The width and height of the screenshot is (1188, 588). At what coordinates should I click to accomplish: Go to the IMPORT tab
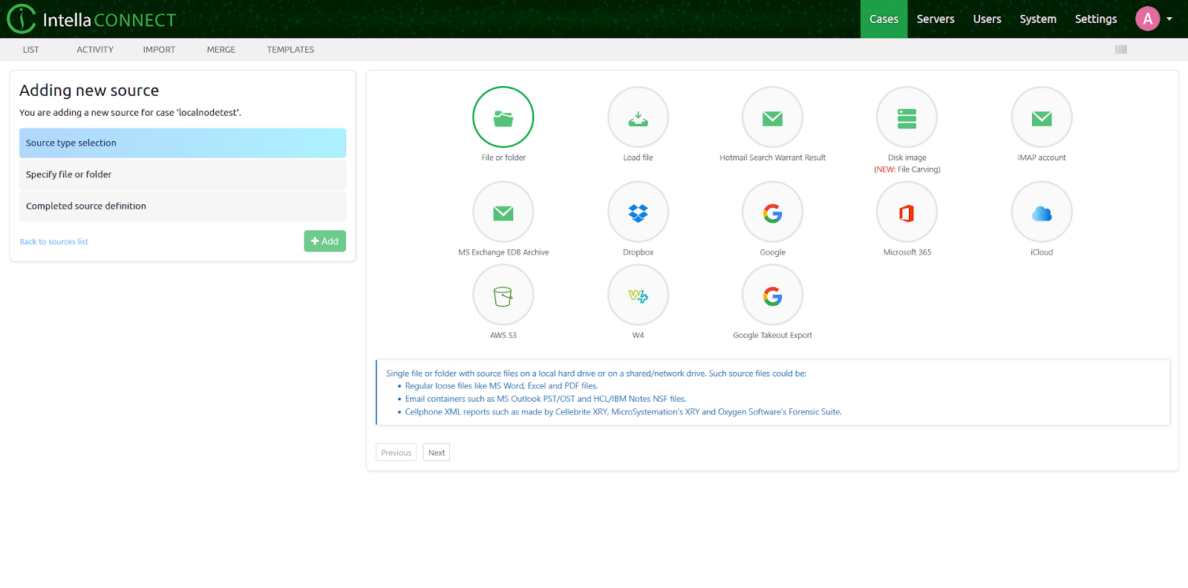coord(159,50)
